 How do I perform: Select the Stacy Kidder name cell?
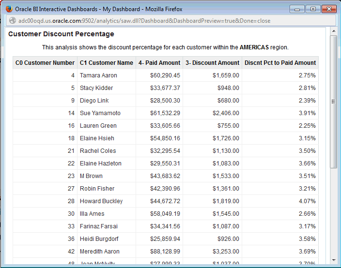107,88
